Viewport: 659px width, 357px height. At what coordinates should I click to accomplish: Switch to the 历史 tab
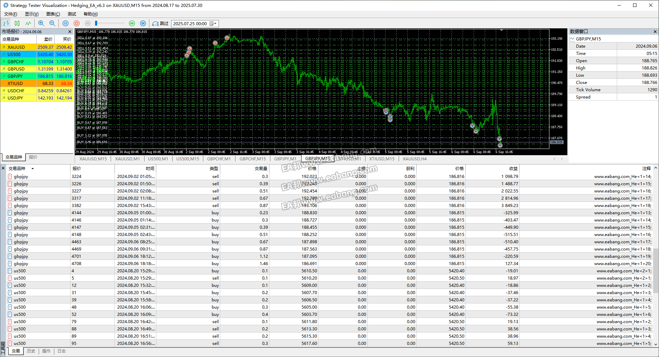(x=31, y=351)
